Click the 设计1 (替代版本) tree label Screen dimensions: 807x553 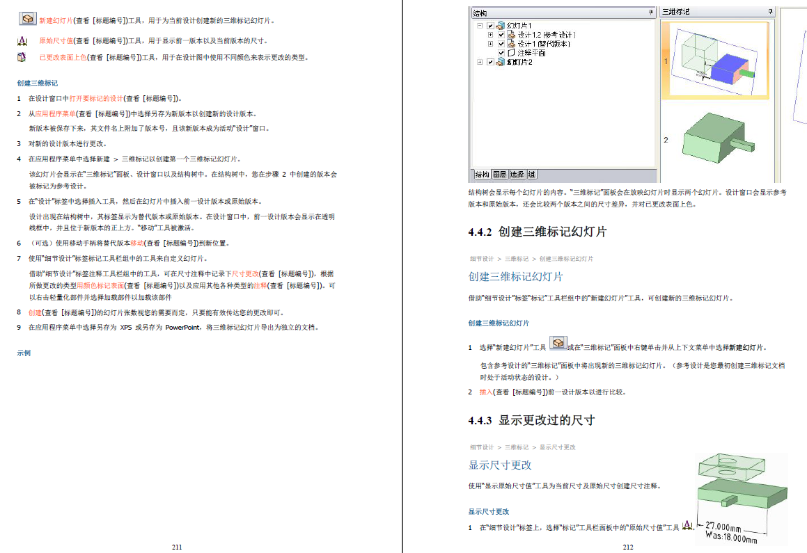(544, 44)
